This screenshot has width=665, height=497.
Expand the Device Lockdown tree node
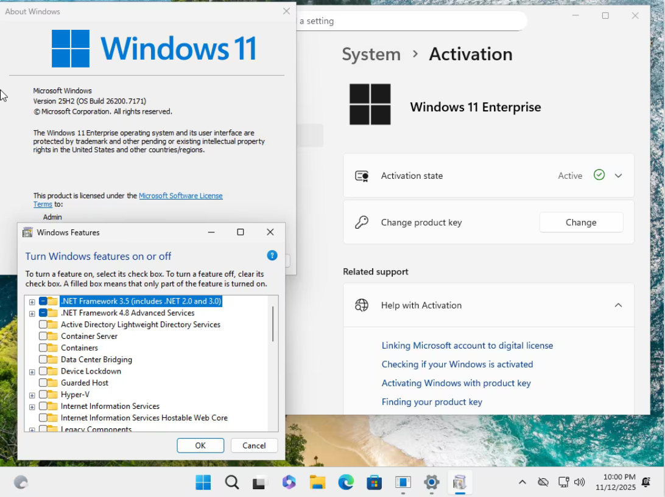[32, 372]
